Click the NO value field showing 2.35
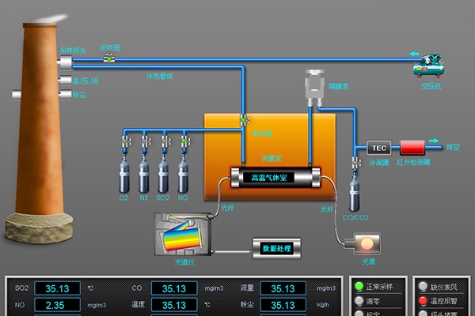 63,304
